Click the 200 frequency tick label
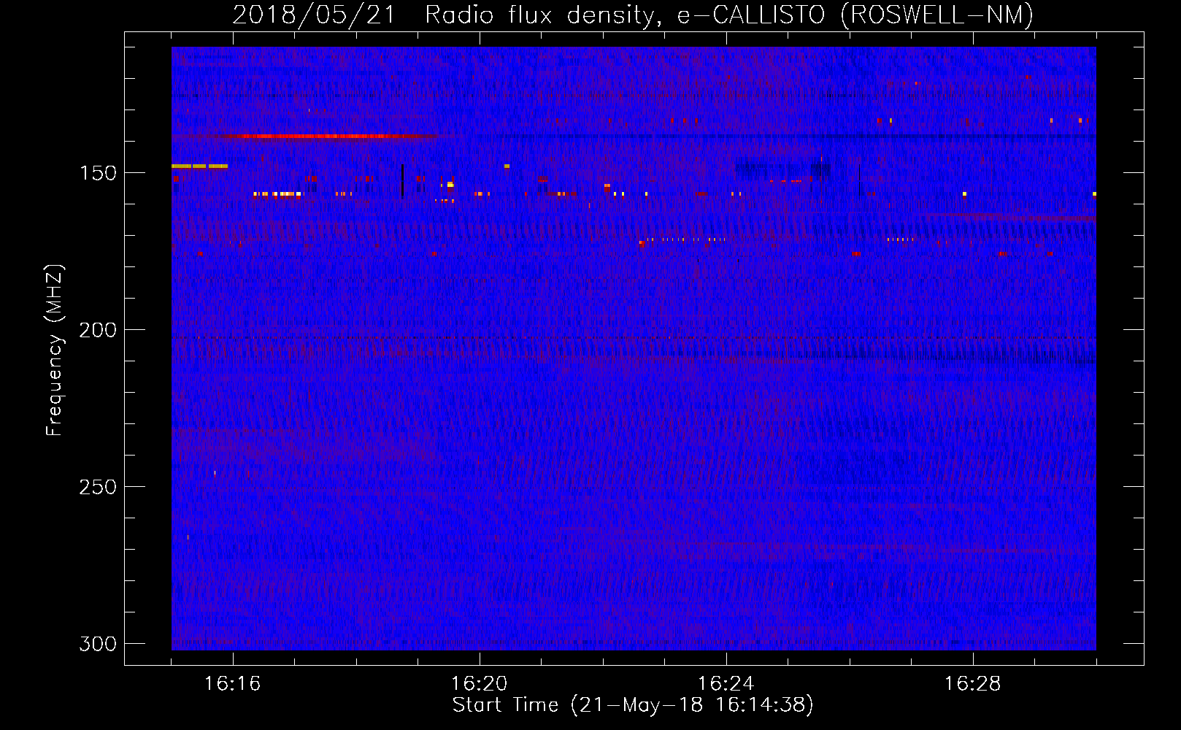Viewport: 1181px width, 730px height. [98, 330]
